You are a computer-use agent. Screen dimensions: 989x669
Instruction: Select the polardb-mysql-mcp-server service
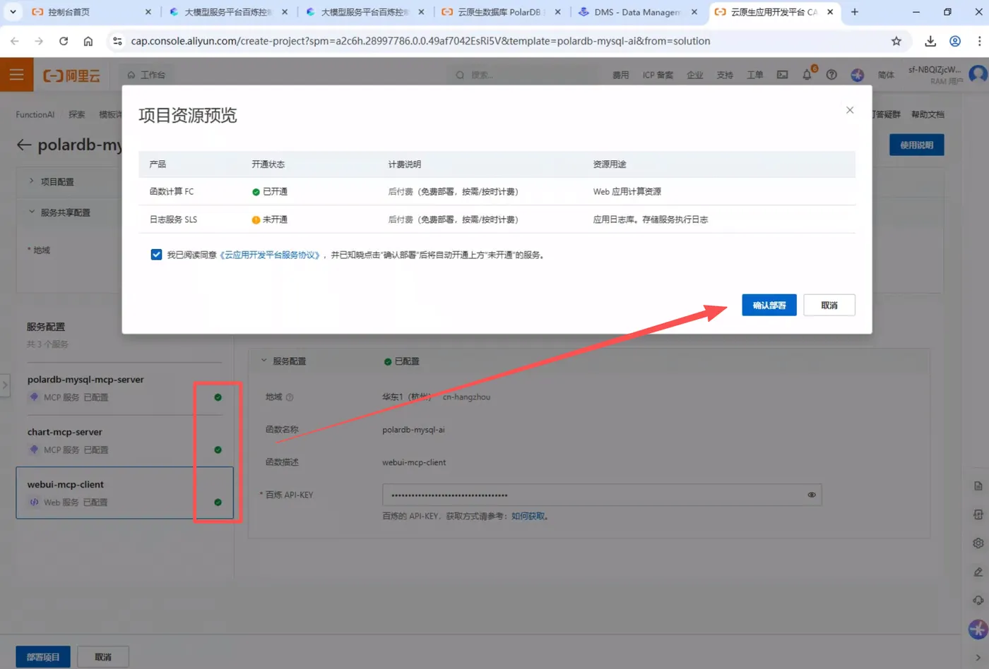pos(124,388)
